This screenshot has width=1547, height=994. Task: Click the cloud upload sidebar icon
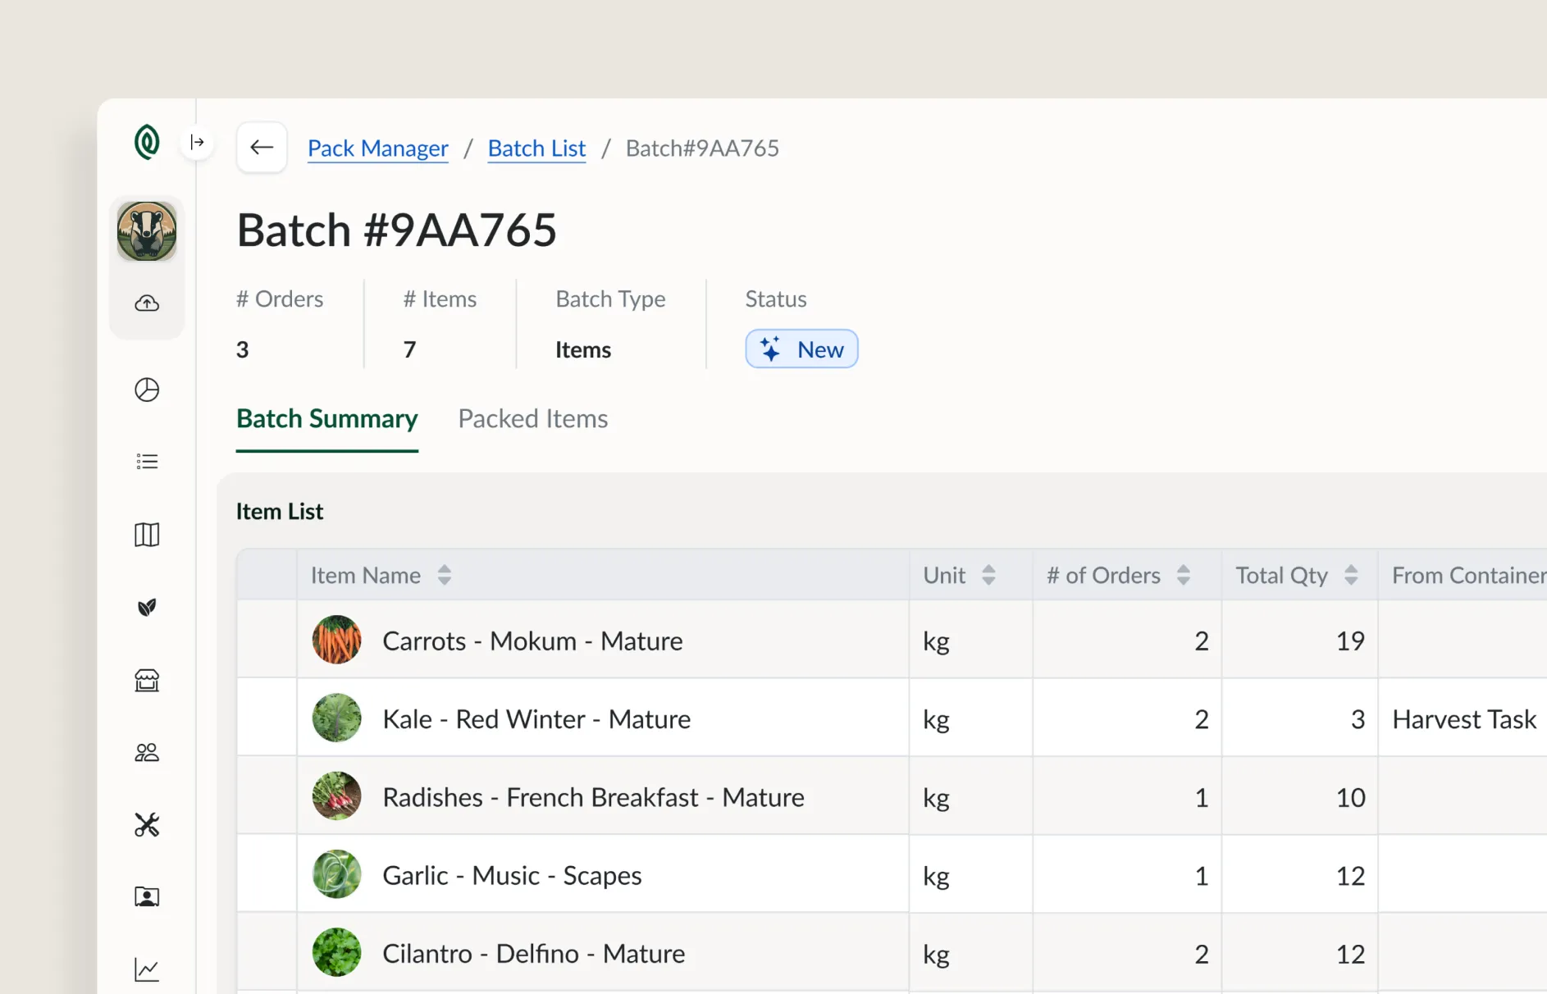[147, 303]
